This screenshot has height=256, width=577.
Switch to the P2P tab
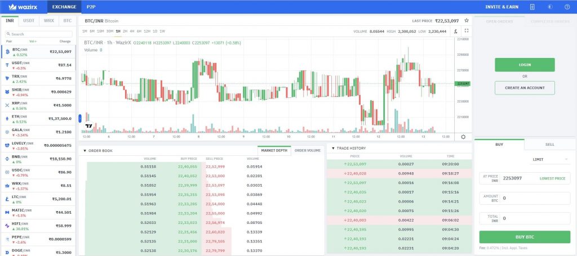coord(91,7)
